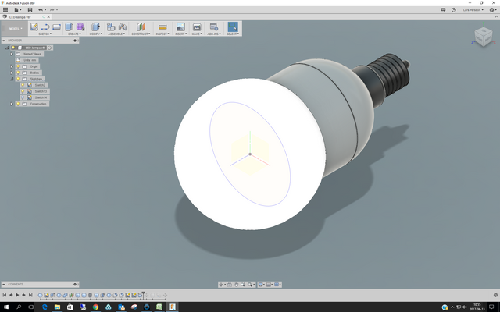Click the Add-Ins scripts icon
The height and width of the screenshot is (312, 500).
[x=214, y=27]
